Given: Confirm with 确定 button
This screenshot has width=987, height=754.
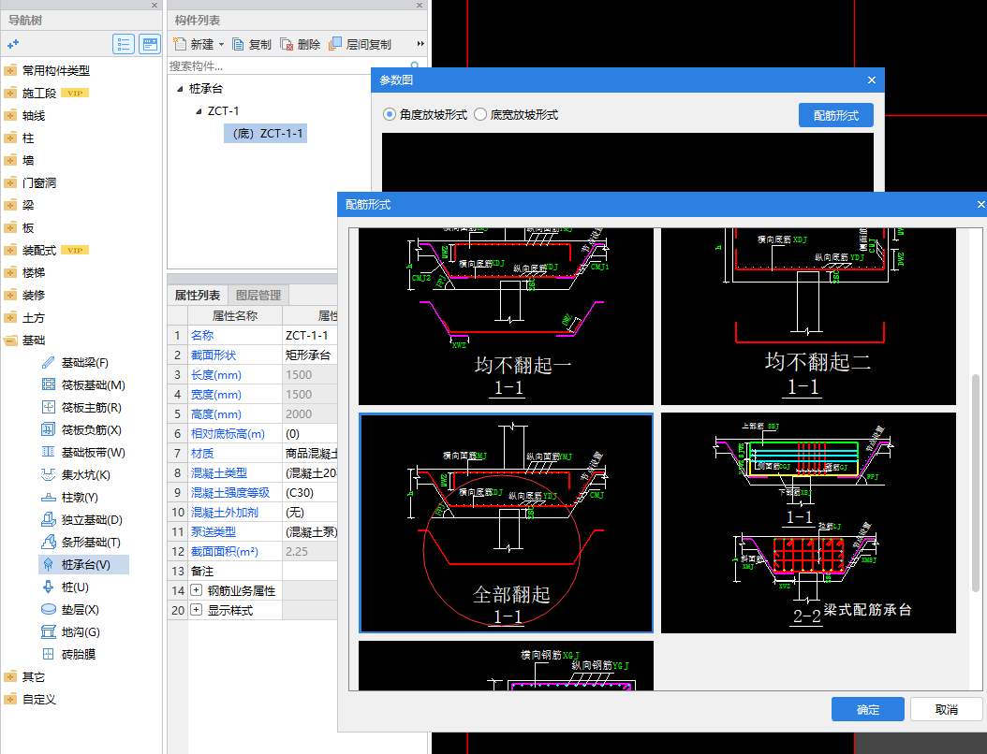Looking at the screenshot, I should [x=867, y=709].
